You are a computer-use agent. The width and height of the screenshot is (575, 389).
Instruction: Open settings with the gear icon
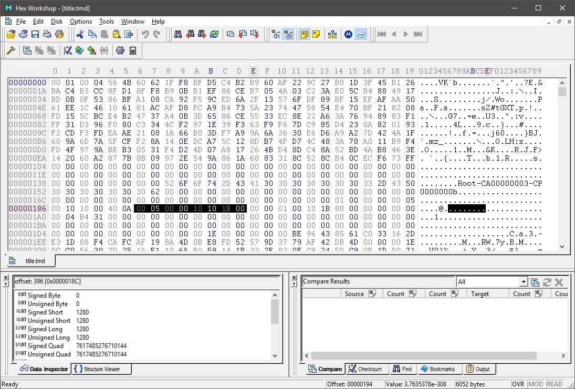coord(120,50)
